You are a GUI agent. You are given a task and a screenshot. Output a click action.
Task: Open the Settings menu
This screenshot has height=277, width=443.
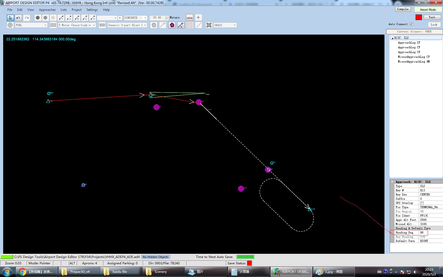click(92, 10)
